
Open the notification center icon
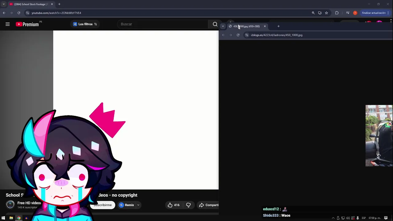pyautogui.click(x=386, y=218)
